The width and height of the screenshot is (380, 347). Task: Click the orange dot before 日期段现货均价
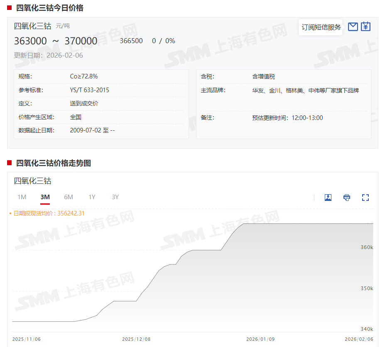pyautogui.click(x=10, y=214)
